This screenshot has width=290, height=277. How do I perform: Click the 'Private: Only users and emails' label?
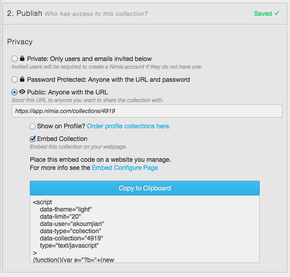(89, 59)
